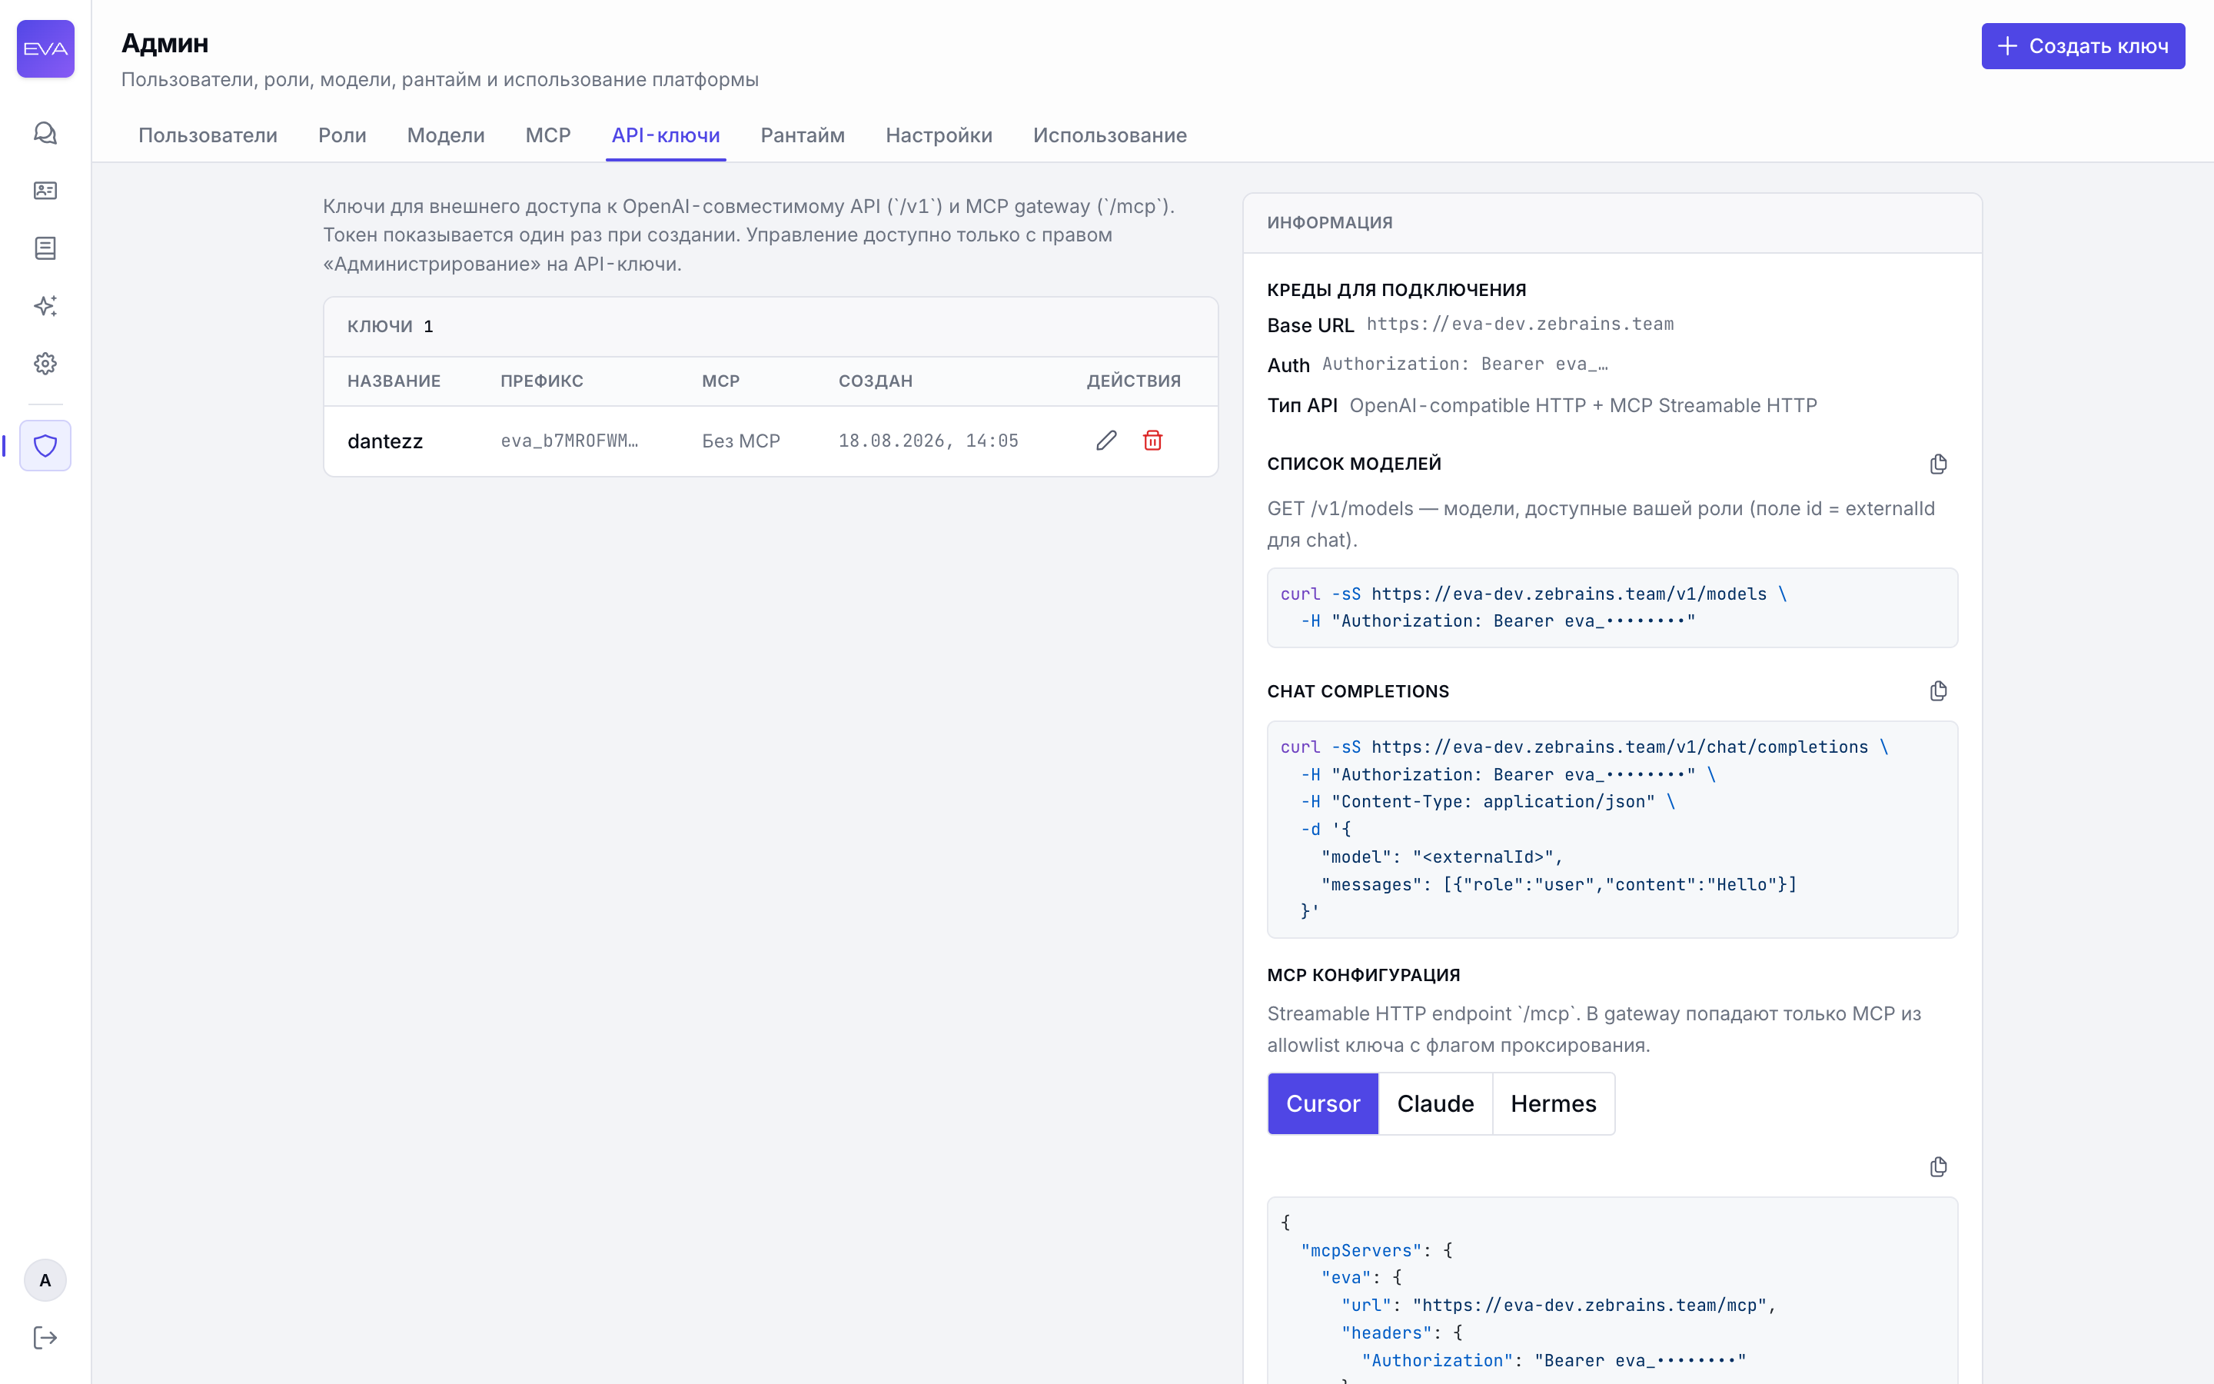Click the user avatar labeled A

pyautogui.click(x=45, y=1280)
